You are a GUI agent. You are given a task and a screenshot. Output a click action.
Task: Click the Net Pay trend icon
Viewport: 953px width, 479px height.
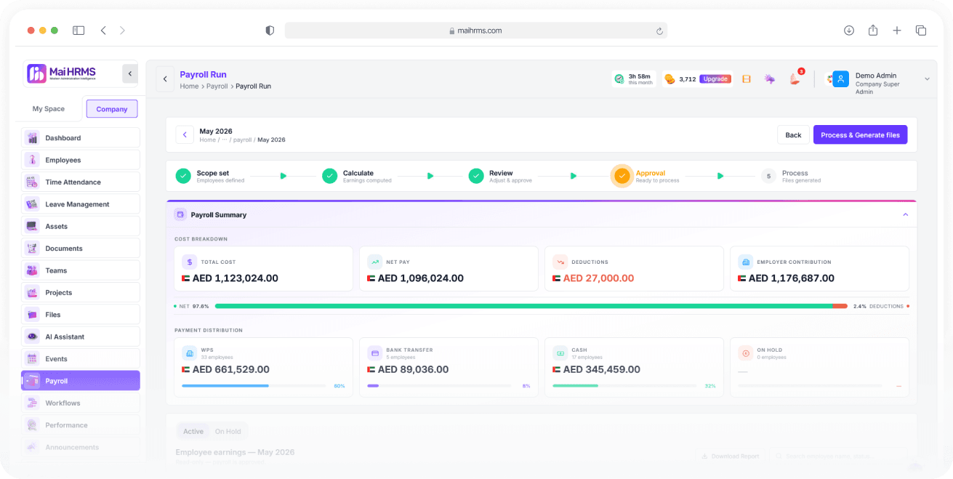click(375, 262)
